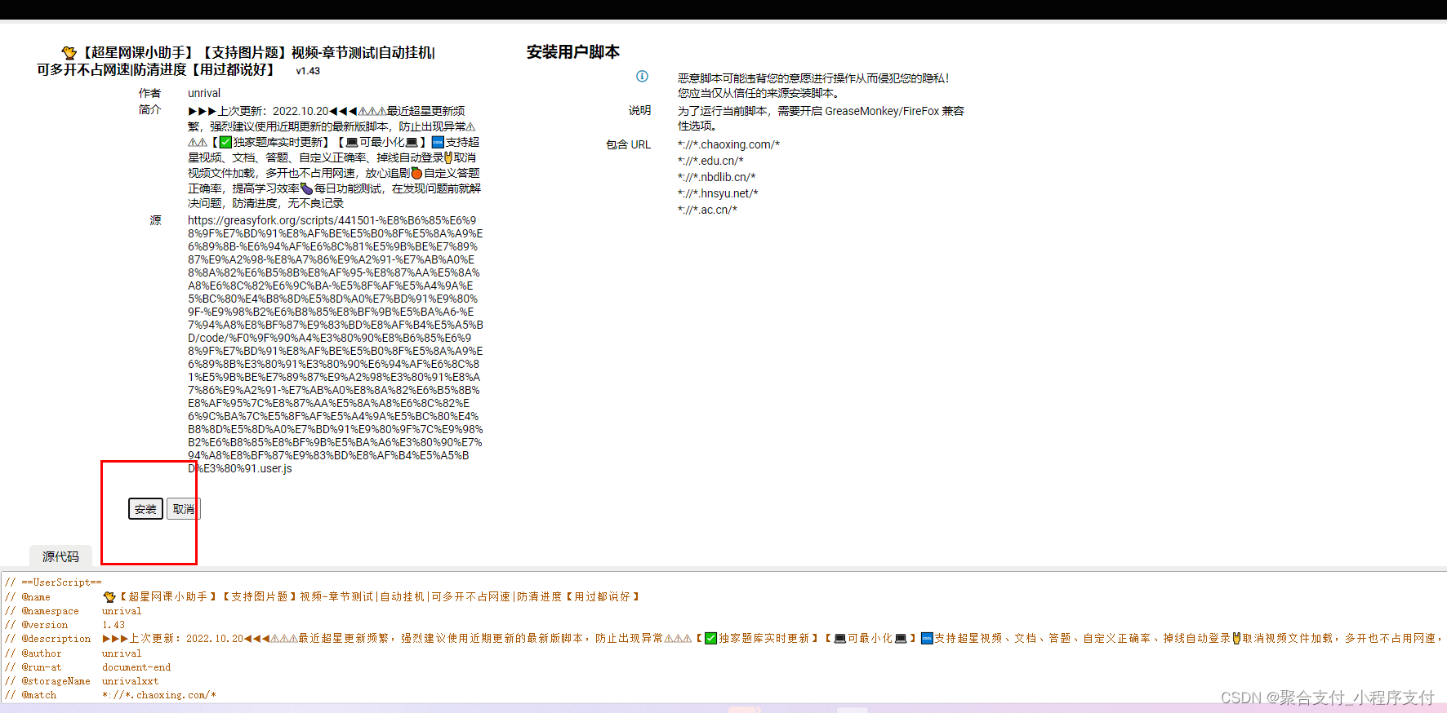
Task: Click the script title text in header
Action: [234, 61]
